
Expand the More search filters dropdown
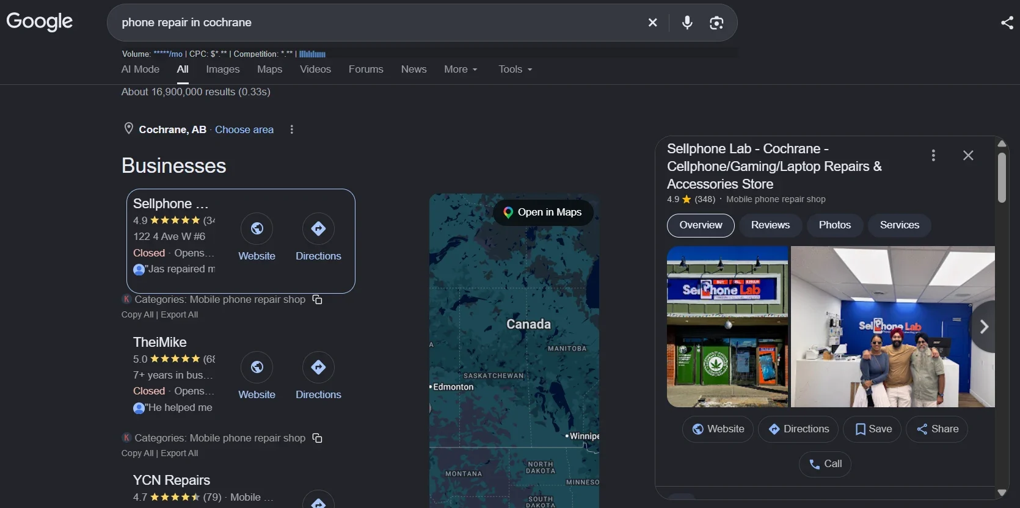461,69
